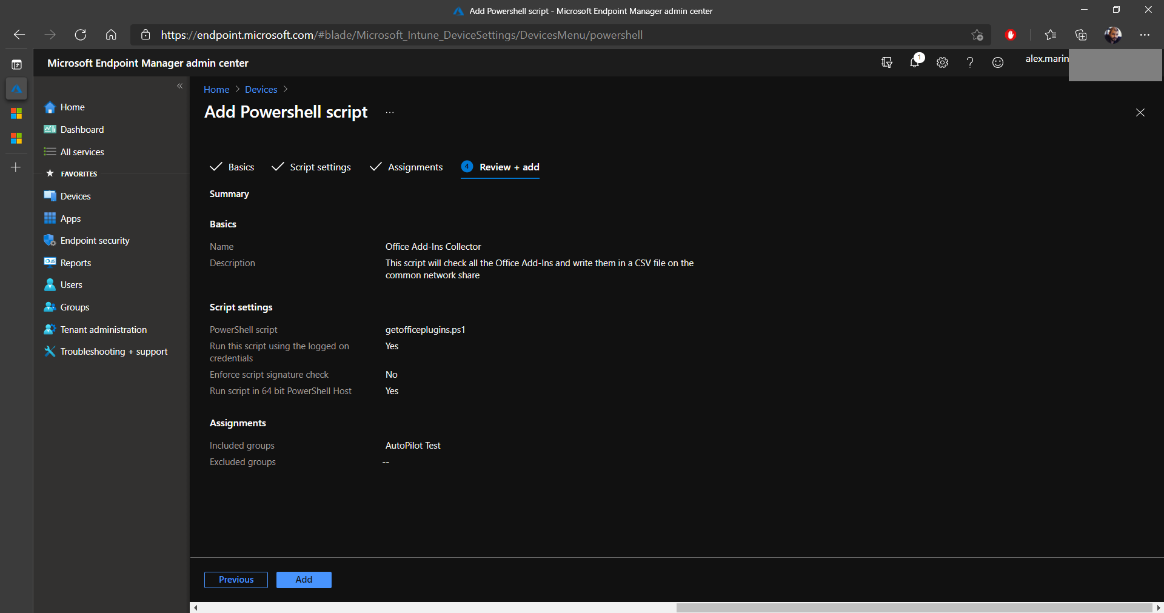Image resolution: width=1164 pixels, height=613 pixels.
Task: Close the Add Powershell script blade
Action: (1140, 113)
